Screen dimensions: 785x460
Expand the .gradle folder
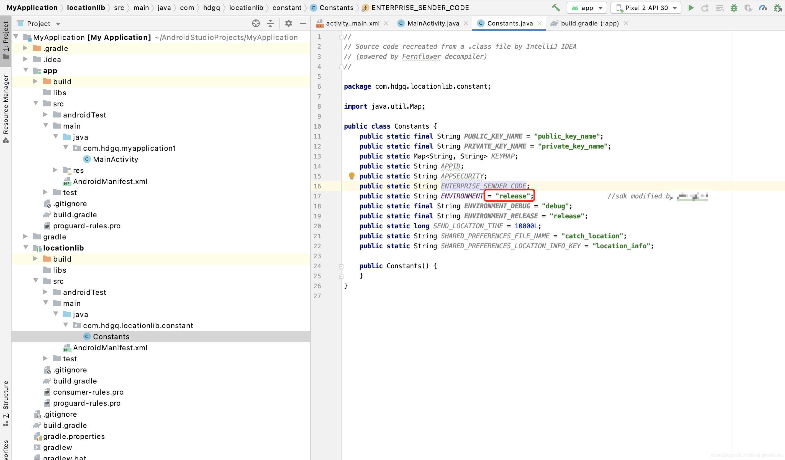tap(25, 48)
